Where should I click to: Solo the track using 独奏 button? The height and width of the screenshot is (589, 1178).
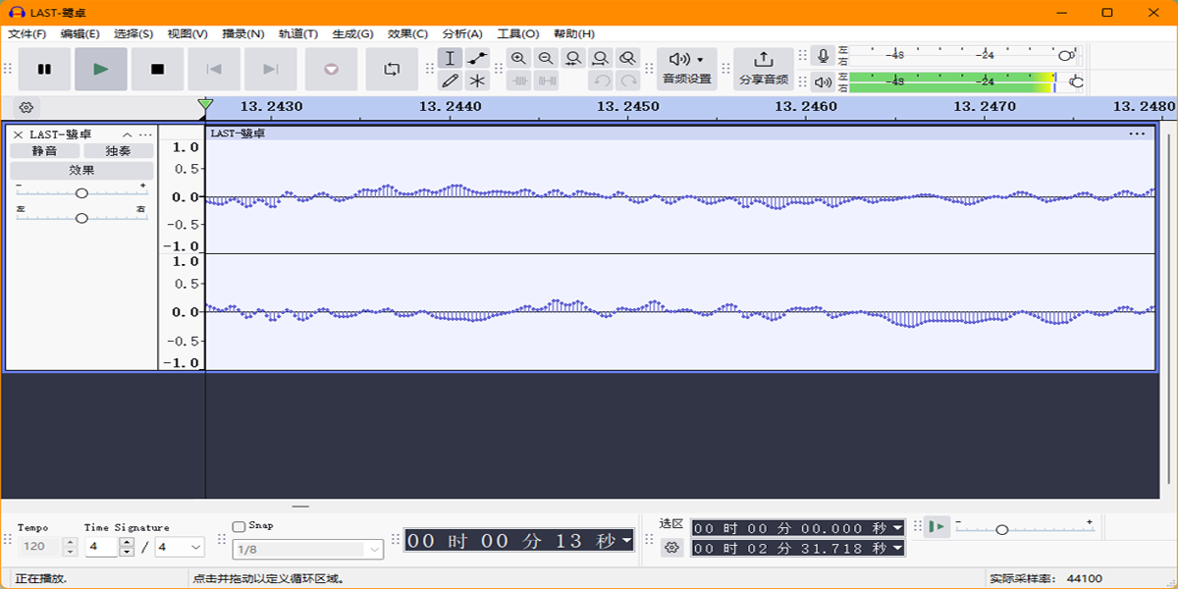click(x=118, y=150)
